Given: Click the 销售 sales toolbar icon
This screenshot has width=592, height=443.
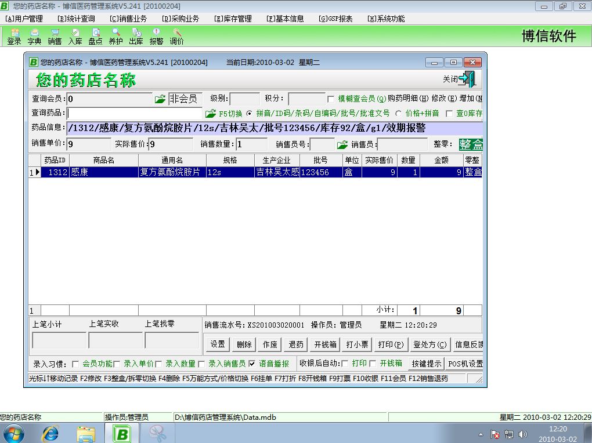Looking at the screenshot, I should coord(55,37).
